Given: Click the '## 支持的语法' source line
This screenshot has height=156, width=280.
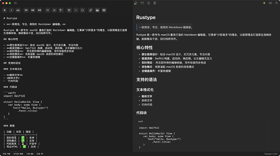Looking at the screenshot, I should click(x=12, y=63).
